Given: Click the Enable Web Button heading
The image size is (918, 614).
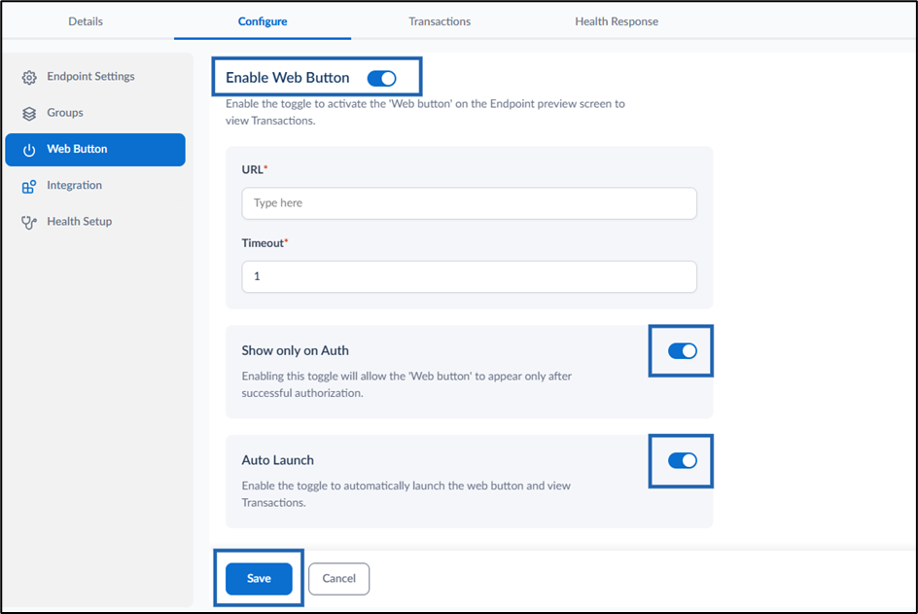Looking at the screenshot, I should tap(288, 78).
